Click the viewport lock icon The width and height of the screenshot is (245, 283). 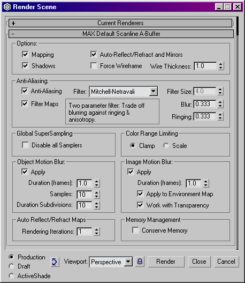(x=140, y=262)
